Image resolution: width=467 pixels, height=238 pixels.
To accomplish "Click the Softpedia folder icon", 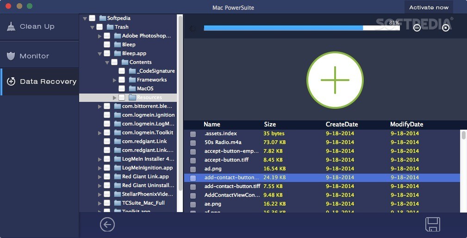I will (102, 18).
